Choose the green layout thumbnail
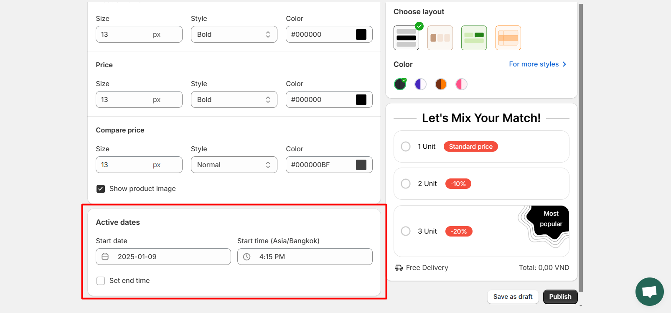Viewport: 671px width, 313px height. 474,38
